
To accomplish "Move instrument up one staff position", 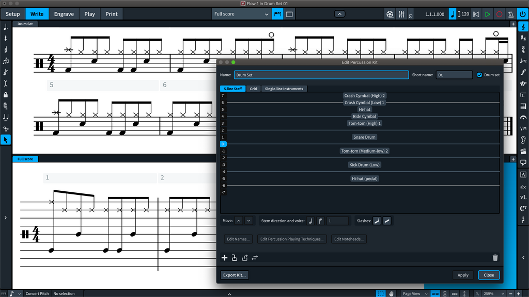I will point(239,221).
